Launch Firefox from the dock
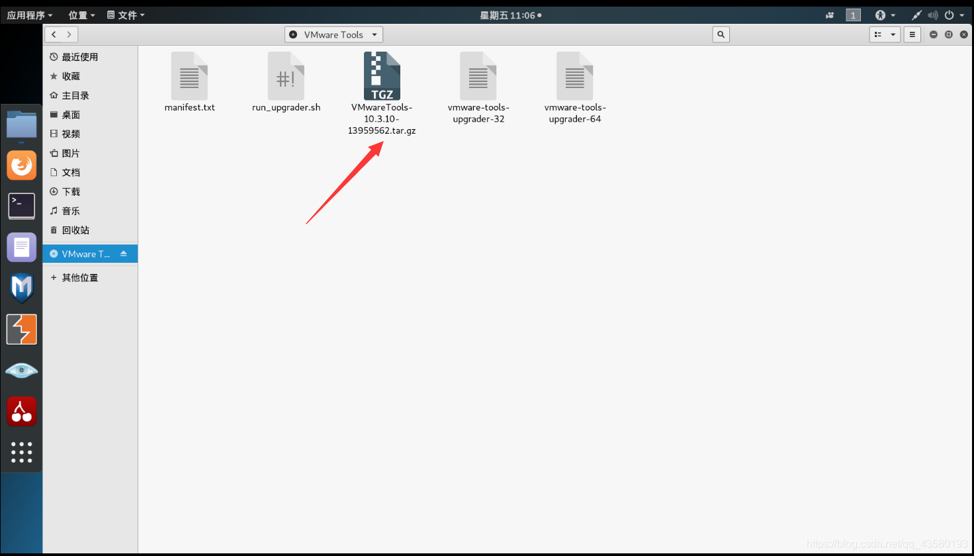Viewport: 974px width, 556px height. coord(22,165)
